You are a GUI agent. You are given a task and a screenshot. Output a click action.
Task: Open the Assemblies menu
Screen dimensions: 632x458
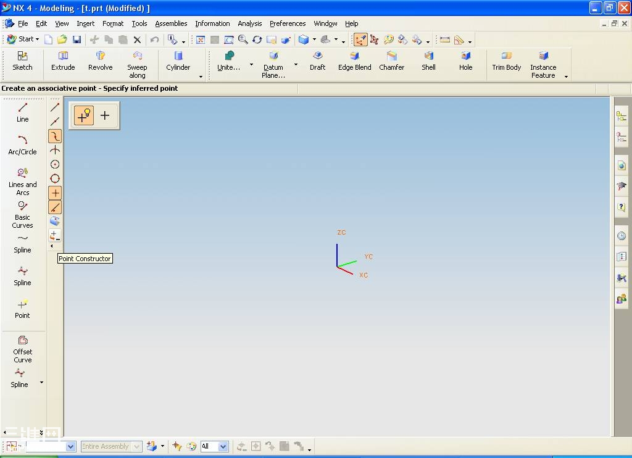pos(171,24)
